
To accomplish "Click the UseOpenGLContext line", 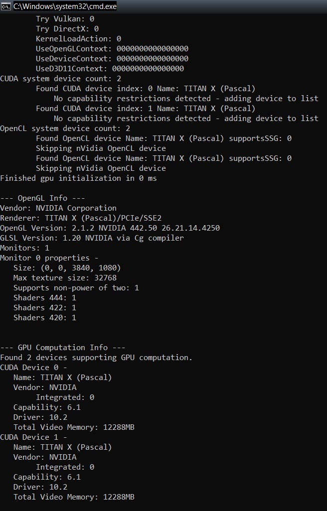I will click(112, 49).
